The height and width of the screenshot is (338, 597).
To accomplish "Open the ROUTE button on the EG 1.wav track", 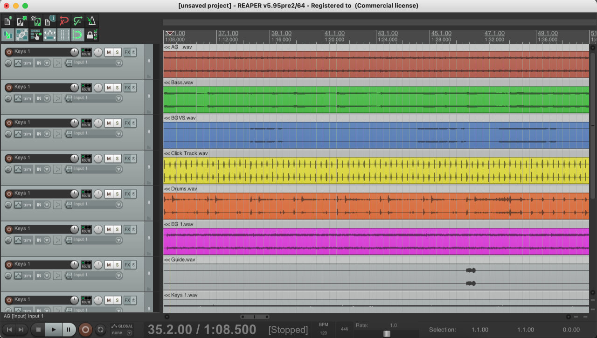I will coord(86,229).
